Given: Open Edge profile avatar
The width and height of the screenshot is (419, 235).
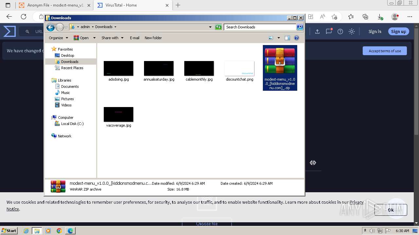Looking at the screenshot, I should pos(395,17).
